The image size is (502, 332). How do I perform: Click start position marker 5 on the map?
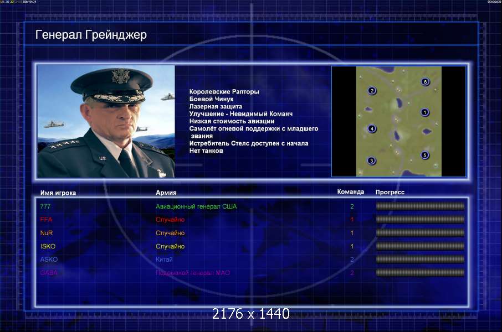424,155
